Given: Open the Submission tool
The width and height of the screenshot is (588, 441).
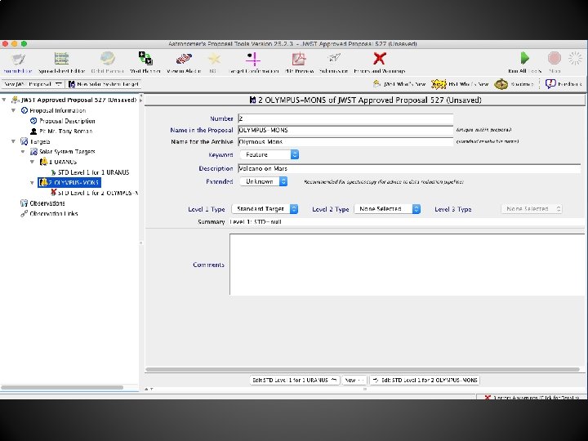Looking at the screenshot, I should point(334,63).
